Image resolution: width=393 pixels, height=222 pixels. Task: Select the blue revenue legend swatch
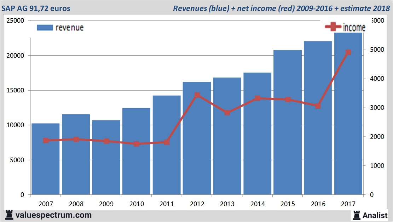tap(45, 28)
